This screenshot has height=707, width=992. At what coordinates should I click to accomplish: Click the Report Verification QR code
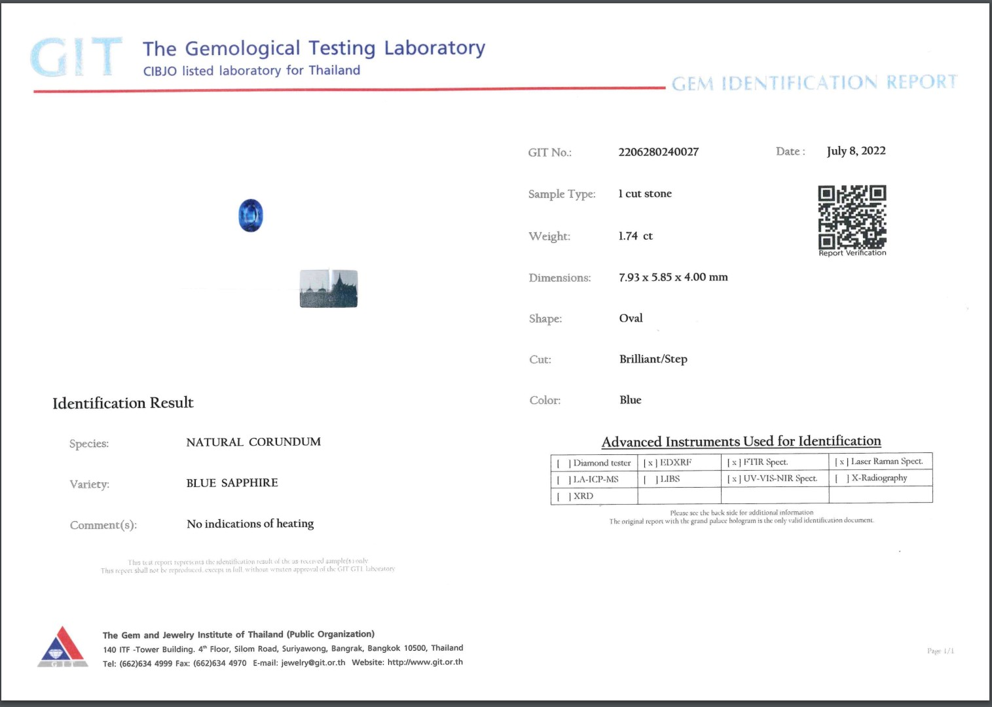tap(852, 217)
